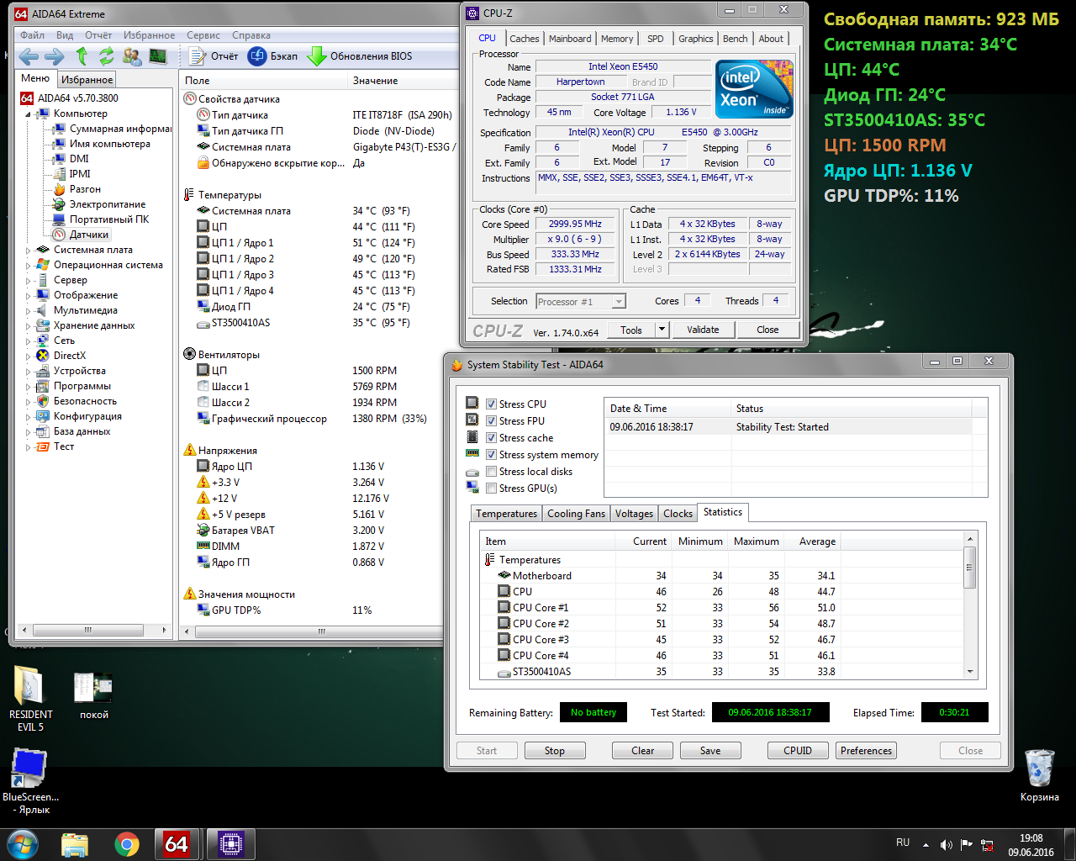Select the покой desktop file

click(93, 696)
